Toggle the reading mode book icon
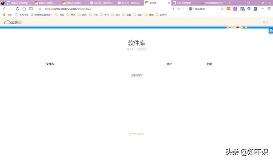273x160 pixels. [x=31, y=9]
